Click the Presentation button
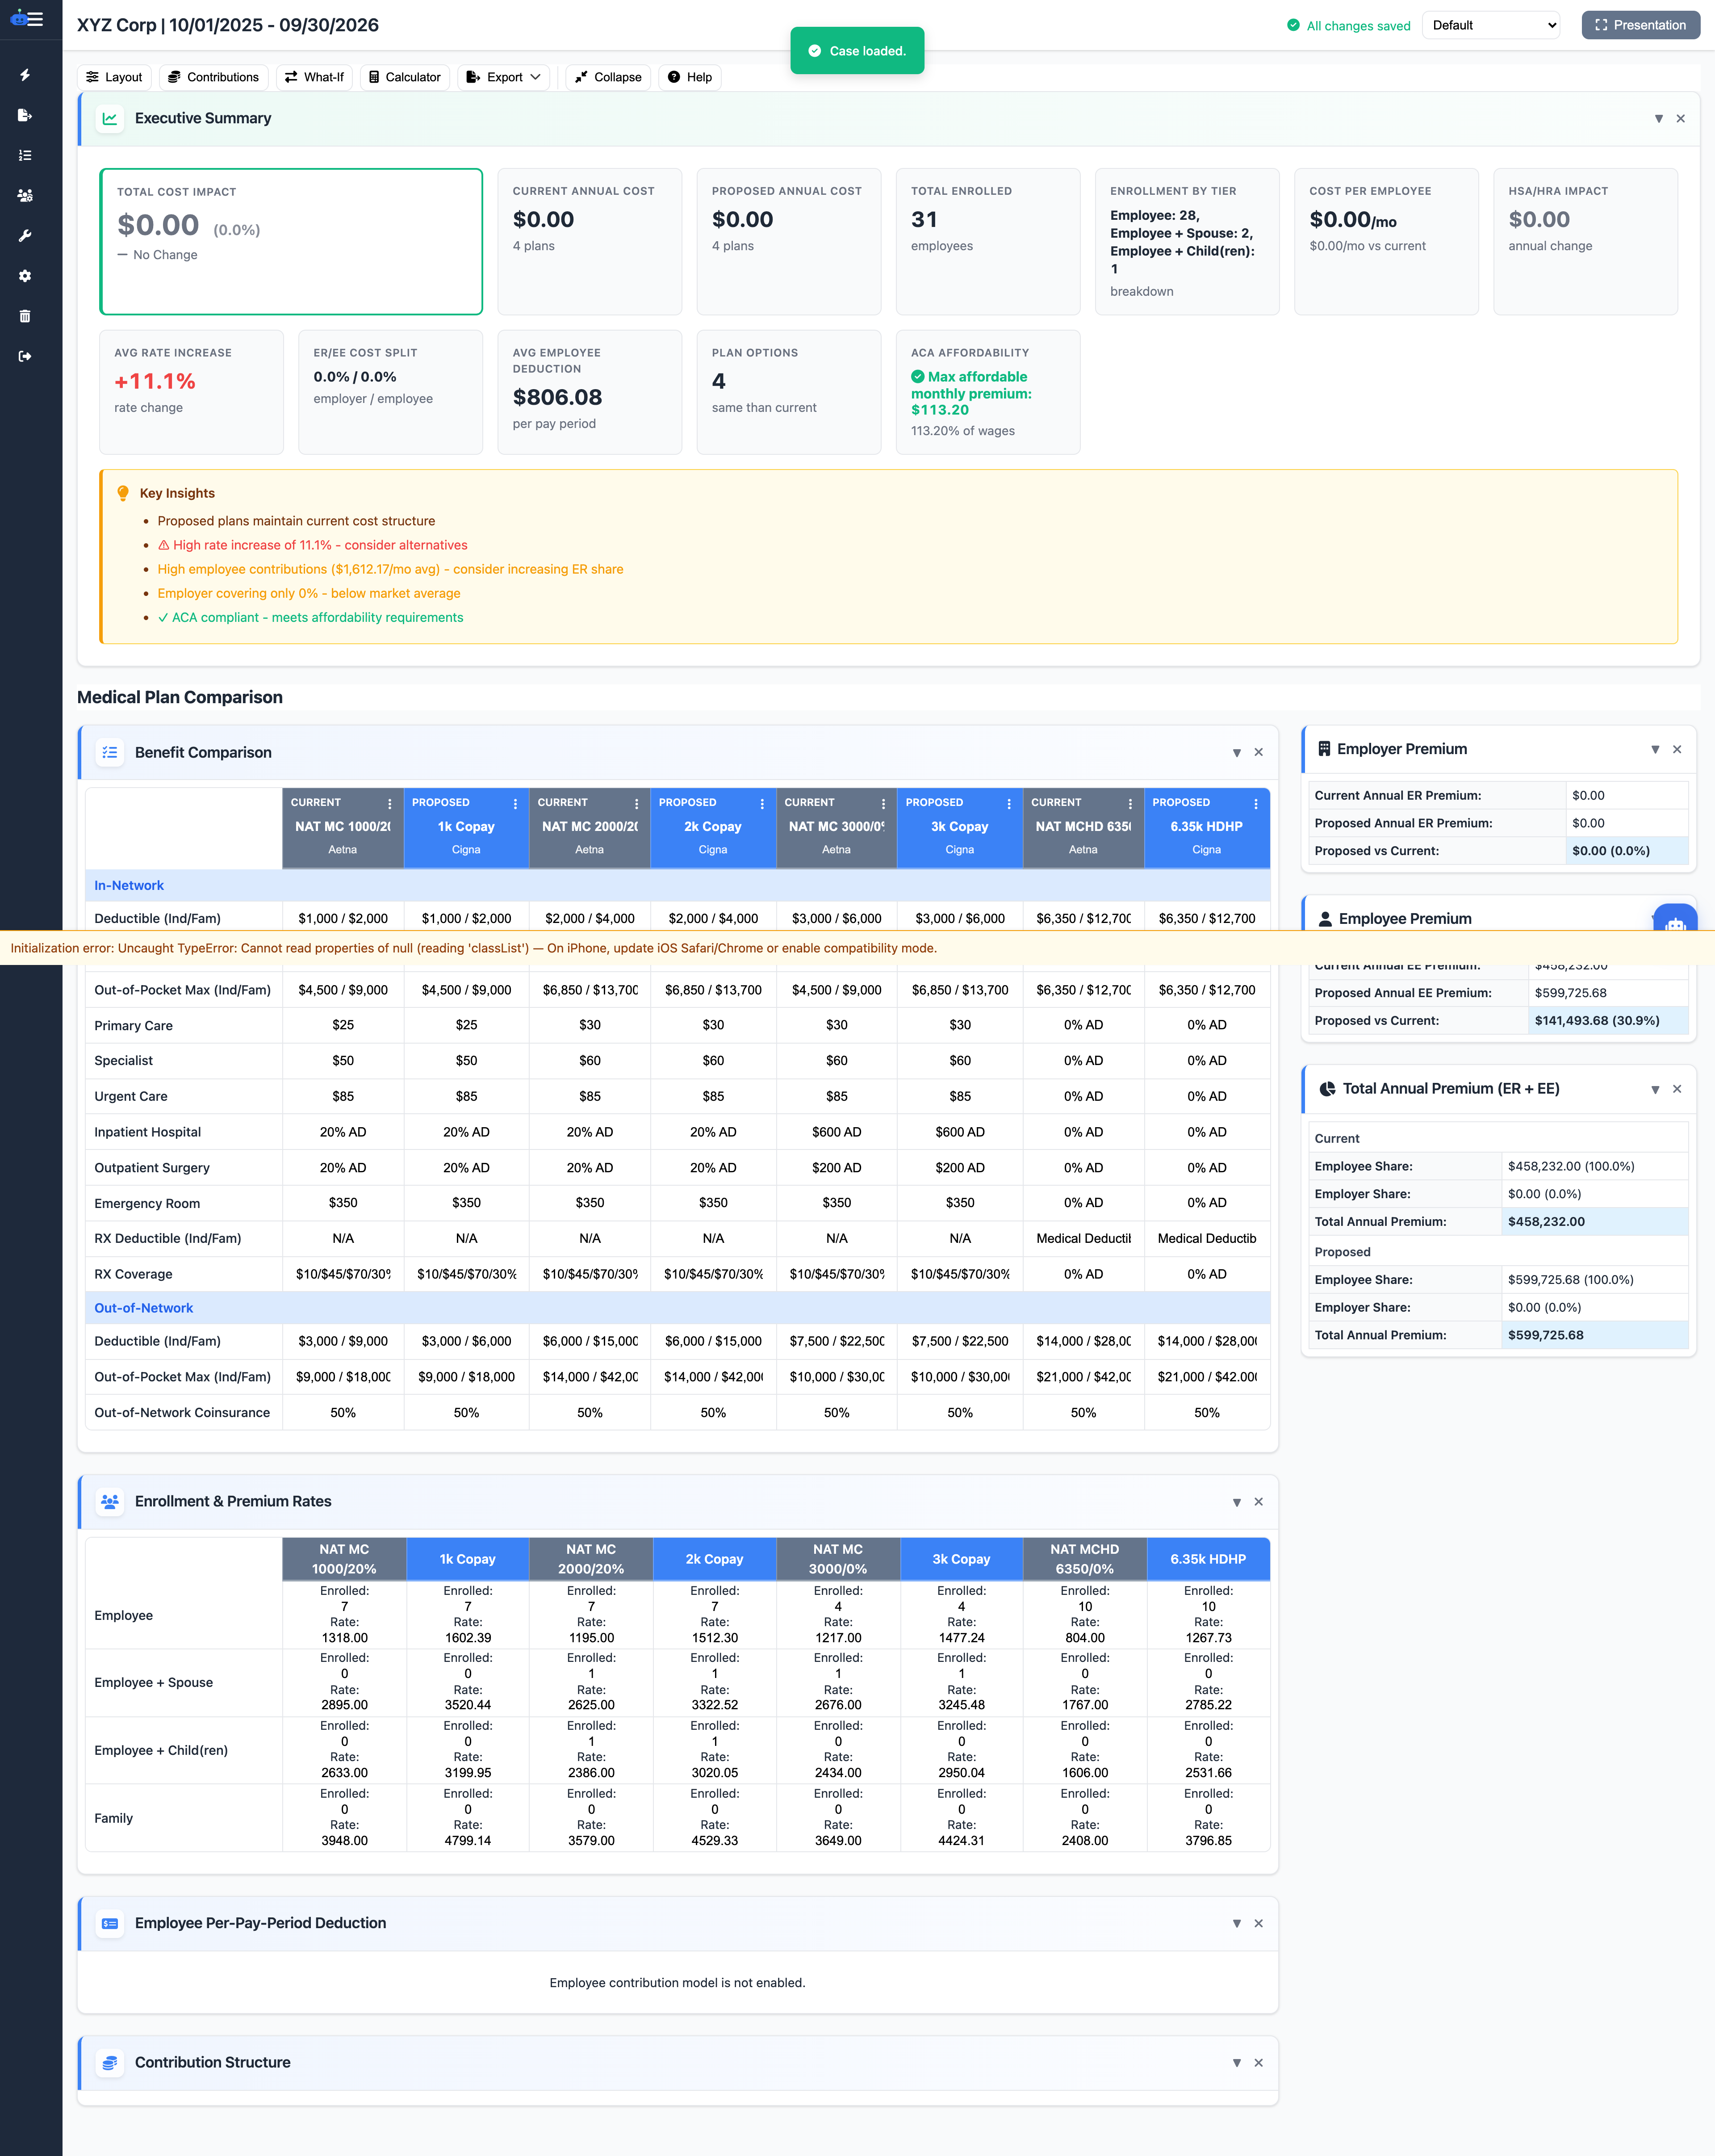The width and height of the screenshot is (1715, 2156). [1640, 25]
